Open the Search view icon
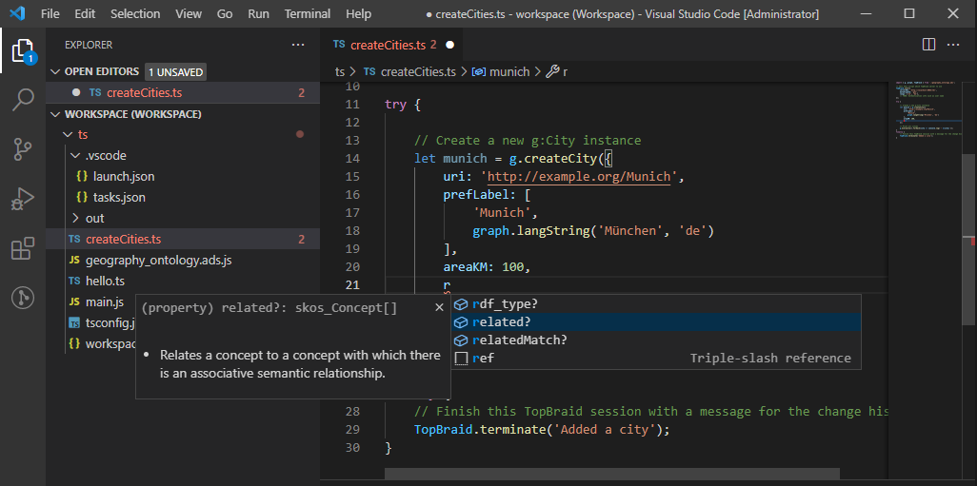Screen dimensions: 977x486 coord(23,100)
